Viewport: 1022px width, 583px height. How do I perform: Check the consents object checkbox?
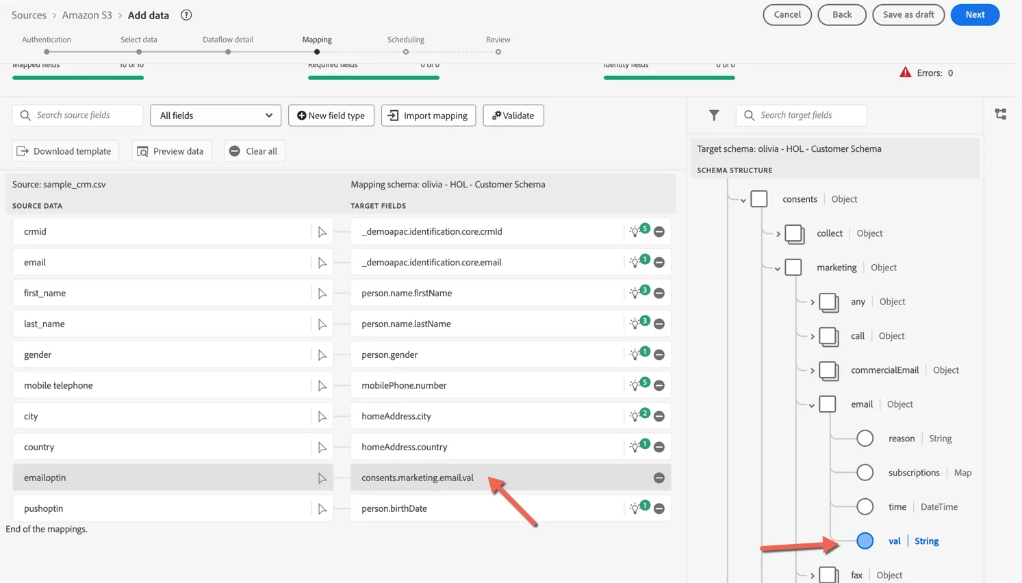(x=759, y=199)
